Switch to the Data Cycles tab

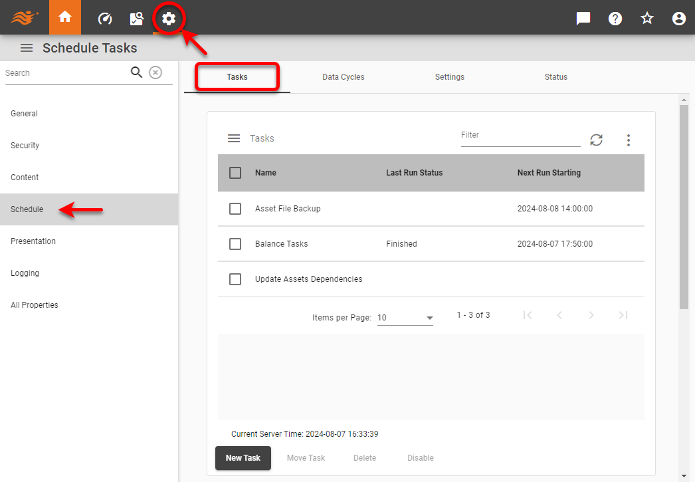343,76
